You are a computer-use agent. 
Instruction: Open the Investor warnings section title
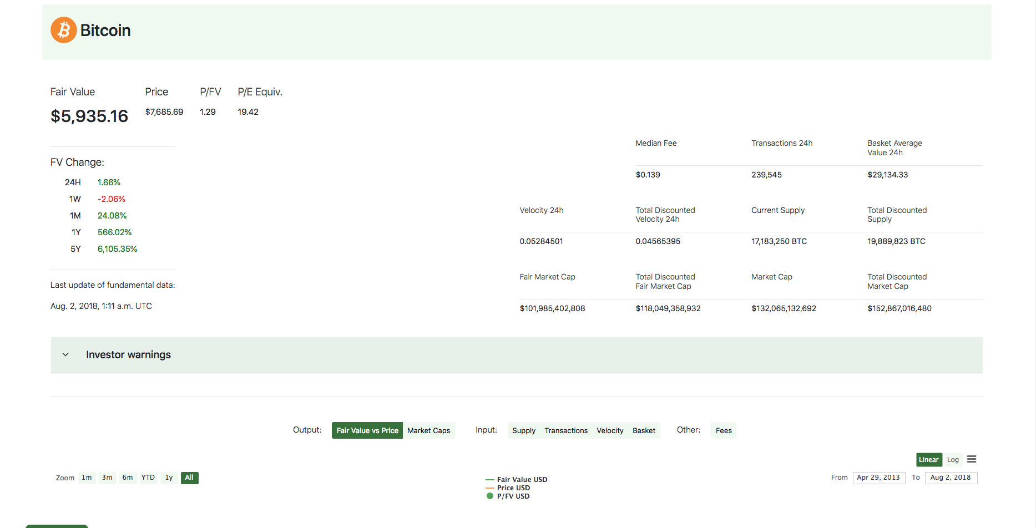coord(128,354)
